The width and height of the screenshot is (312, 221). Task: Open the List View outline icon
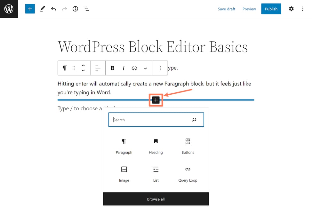(x=86, y=9)
